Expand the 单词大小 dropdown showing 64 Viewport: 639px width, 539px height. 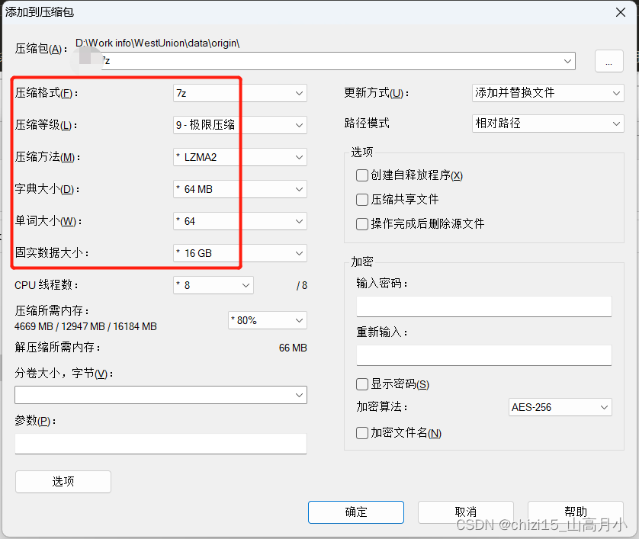pyautogui.click(x=240, y=221)
